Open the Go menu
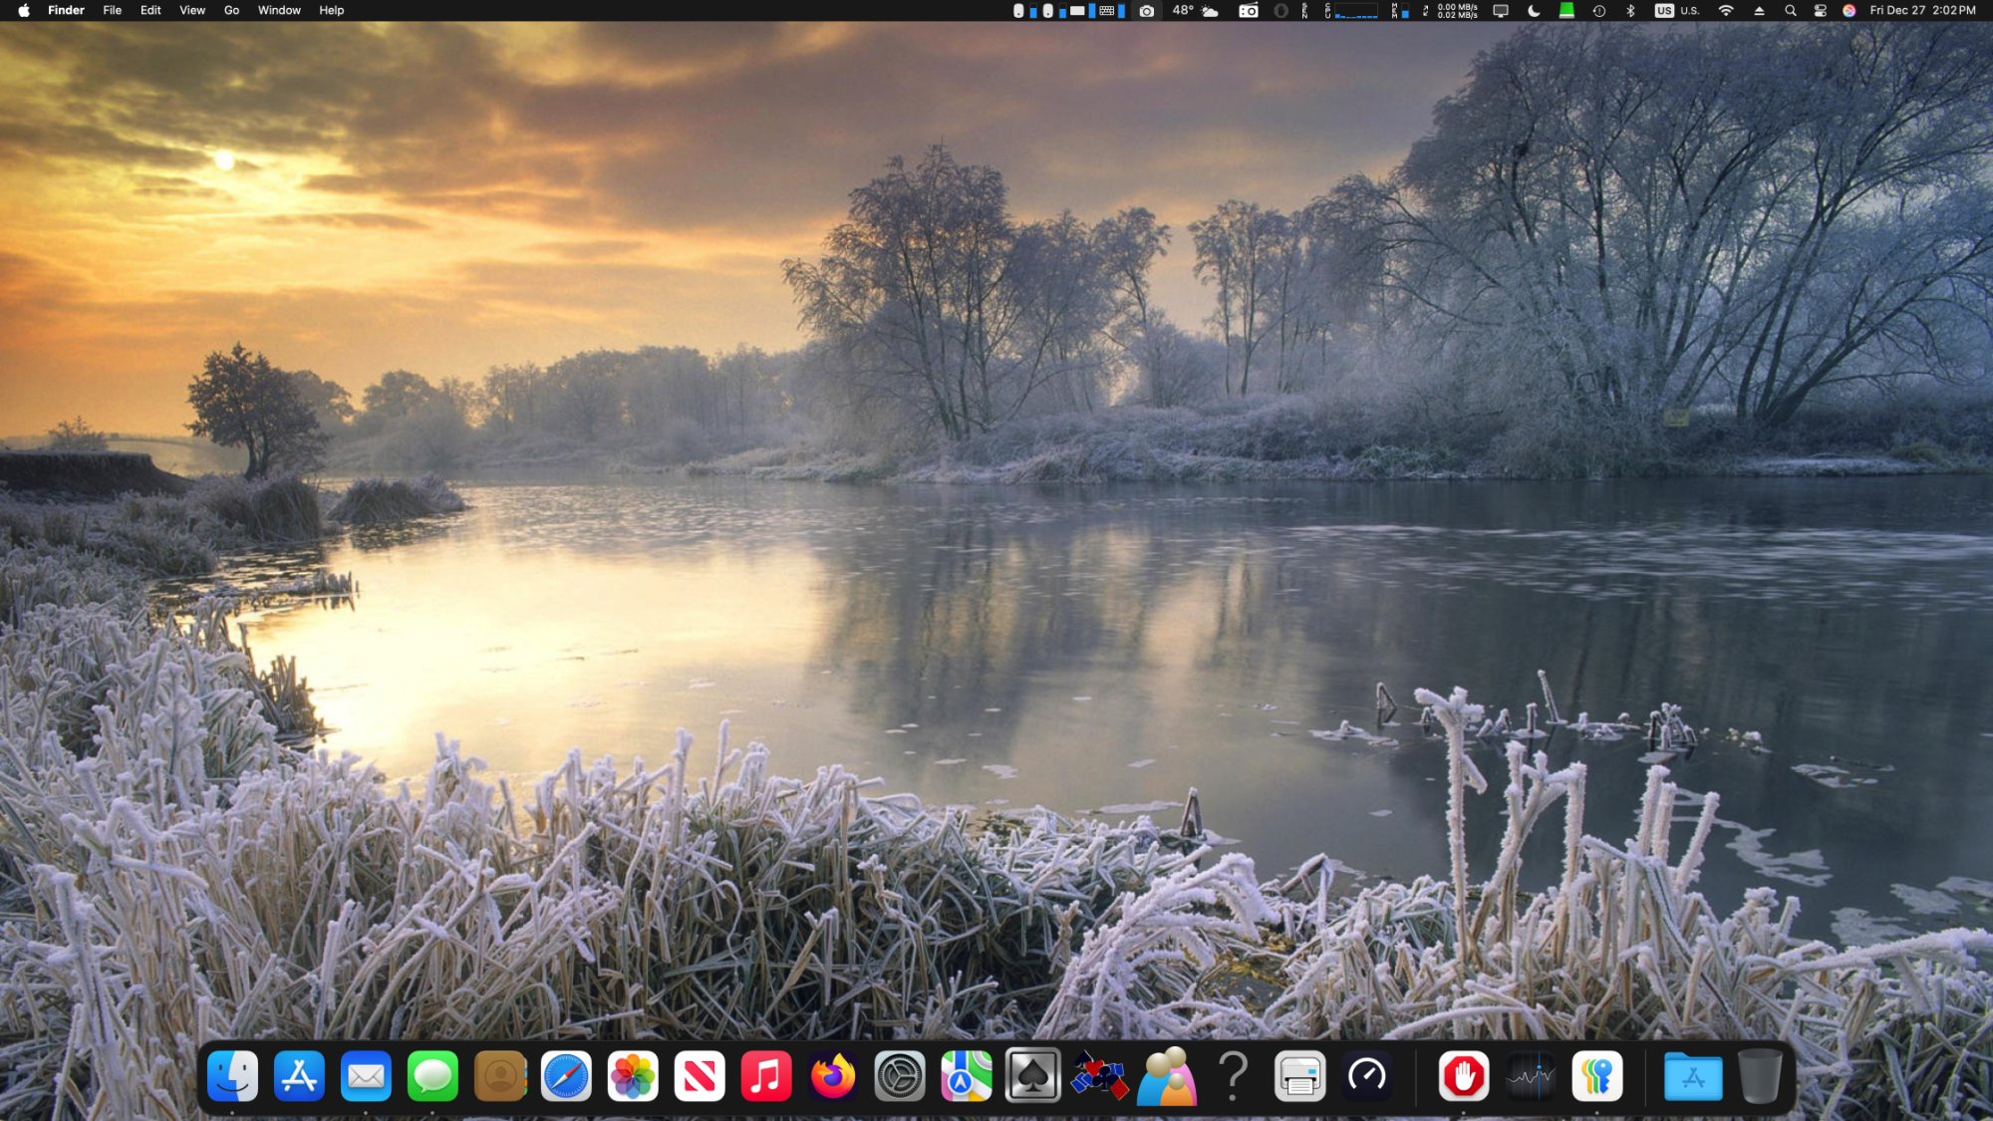The width and height of the screenshot is (1993, 1121). (231, 11)
